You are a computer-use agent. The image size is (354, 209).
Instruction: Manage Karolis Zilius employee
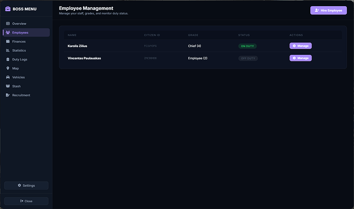(x=301, y=46)
